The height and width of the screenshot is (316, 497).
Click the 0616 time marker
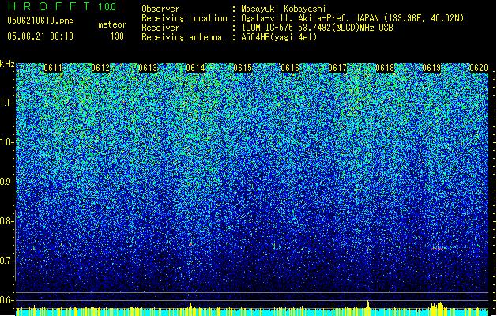290,68
